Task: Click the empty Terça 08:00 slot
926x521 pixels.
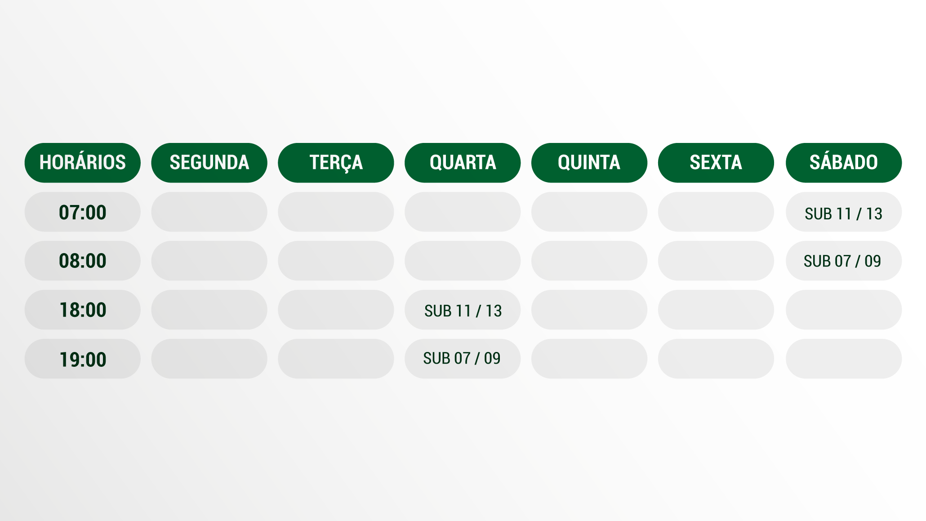Action: (x=336, y=261)
